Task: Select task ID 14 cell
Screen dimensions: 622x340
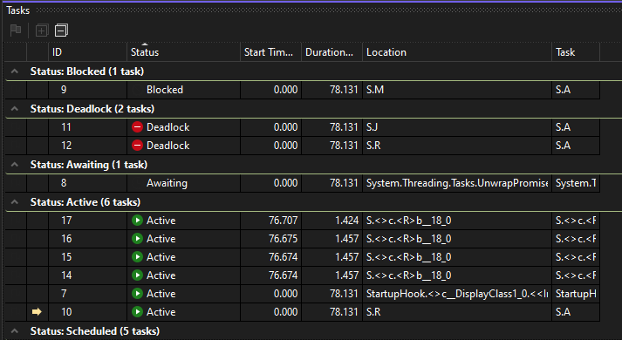Action: (x=87, y=275)
